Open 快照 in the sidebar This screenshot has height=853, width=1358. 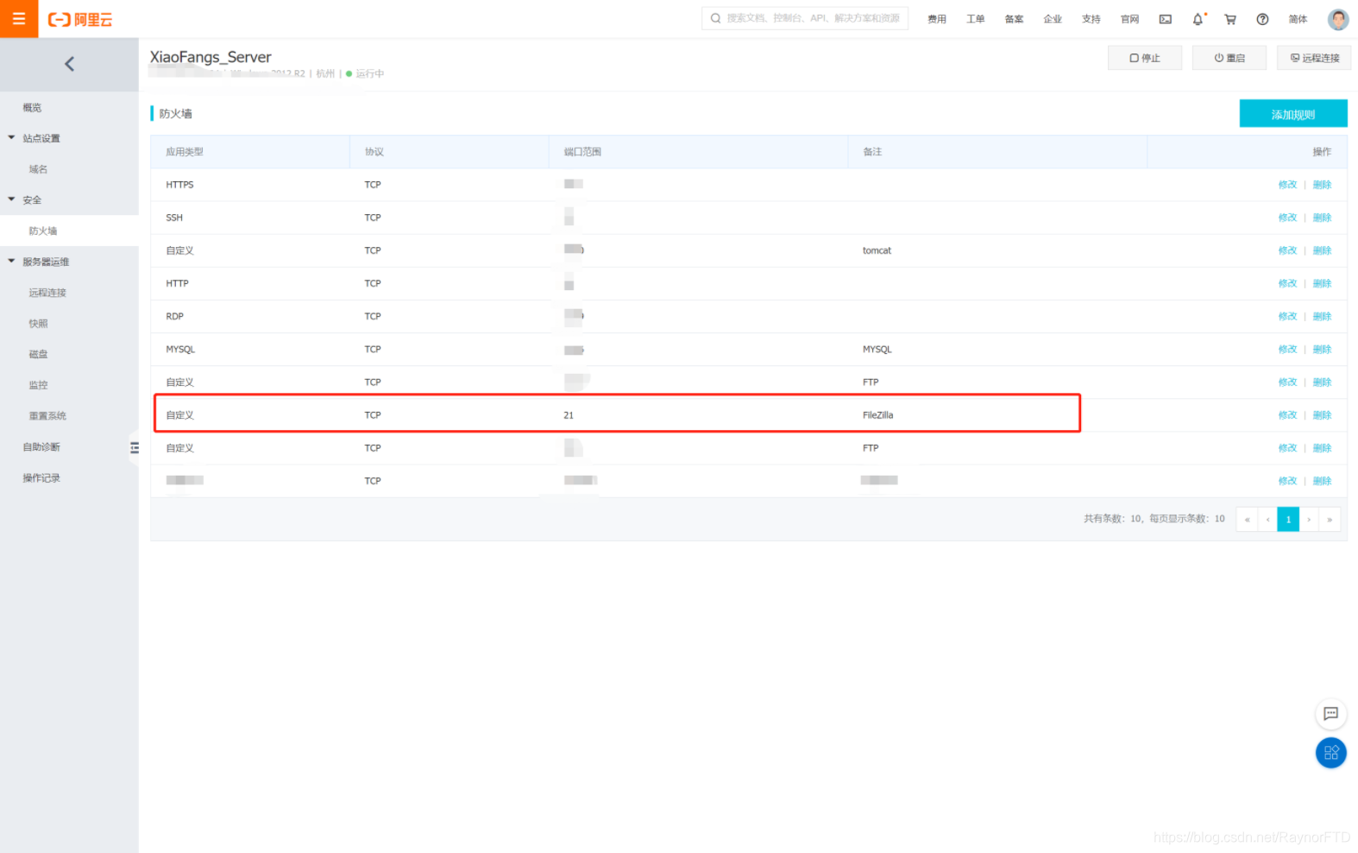tap(38, 324)
